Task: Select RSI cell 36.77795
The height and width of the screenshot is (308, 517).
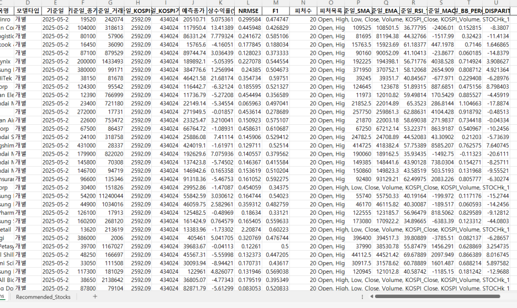Action: tap(413, 28)
